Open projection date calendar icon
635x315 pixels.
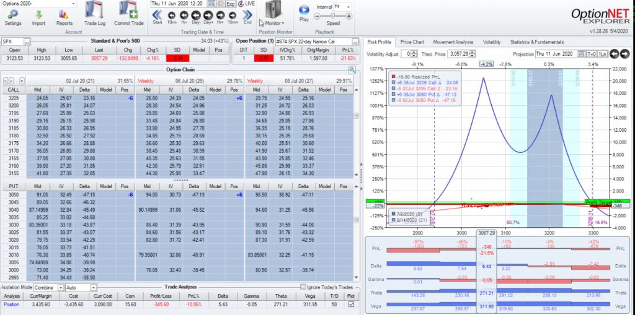[x=581, y=54]
